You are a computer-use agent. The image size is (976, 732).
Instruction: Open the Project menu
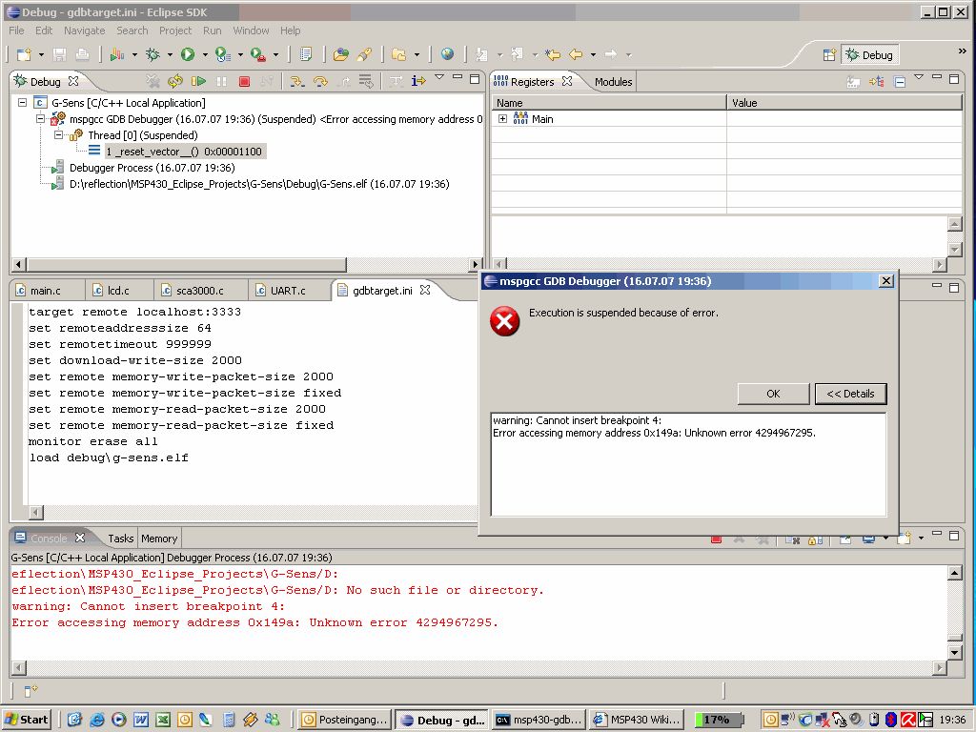[x=175, y=30]
